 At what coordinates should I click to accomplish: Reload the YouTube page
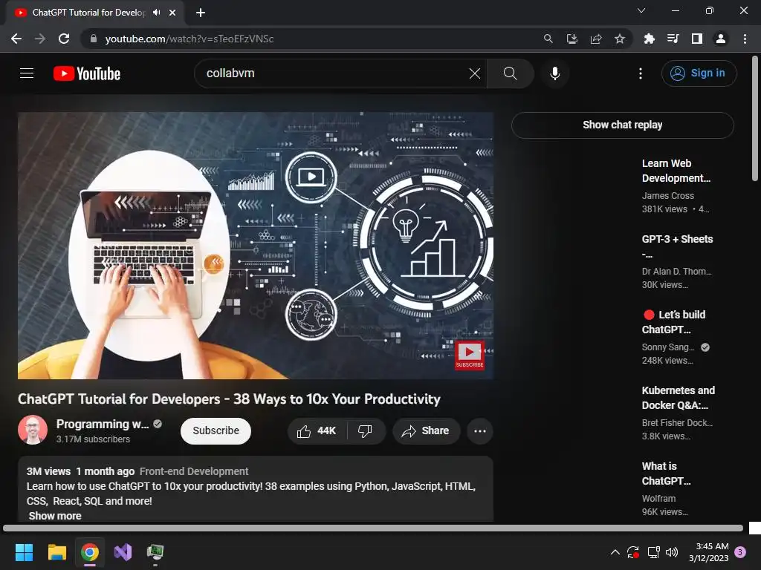pos(64,39)
